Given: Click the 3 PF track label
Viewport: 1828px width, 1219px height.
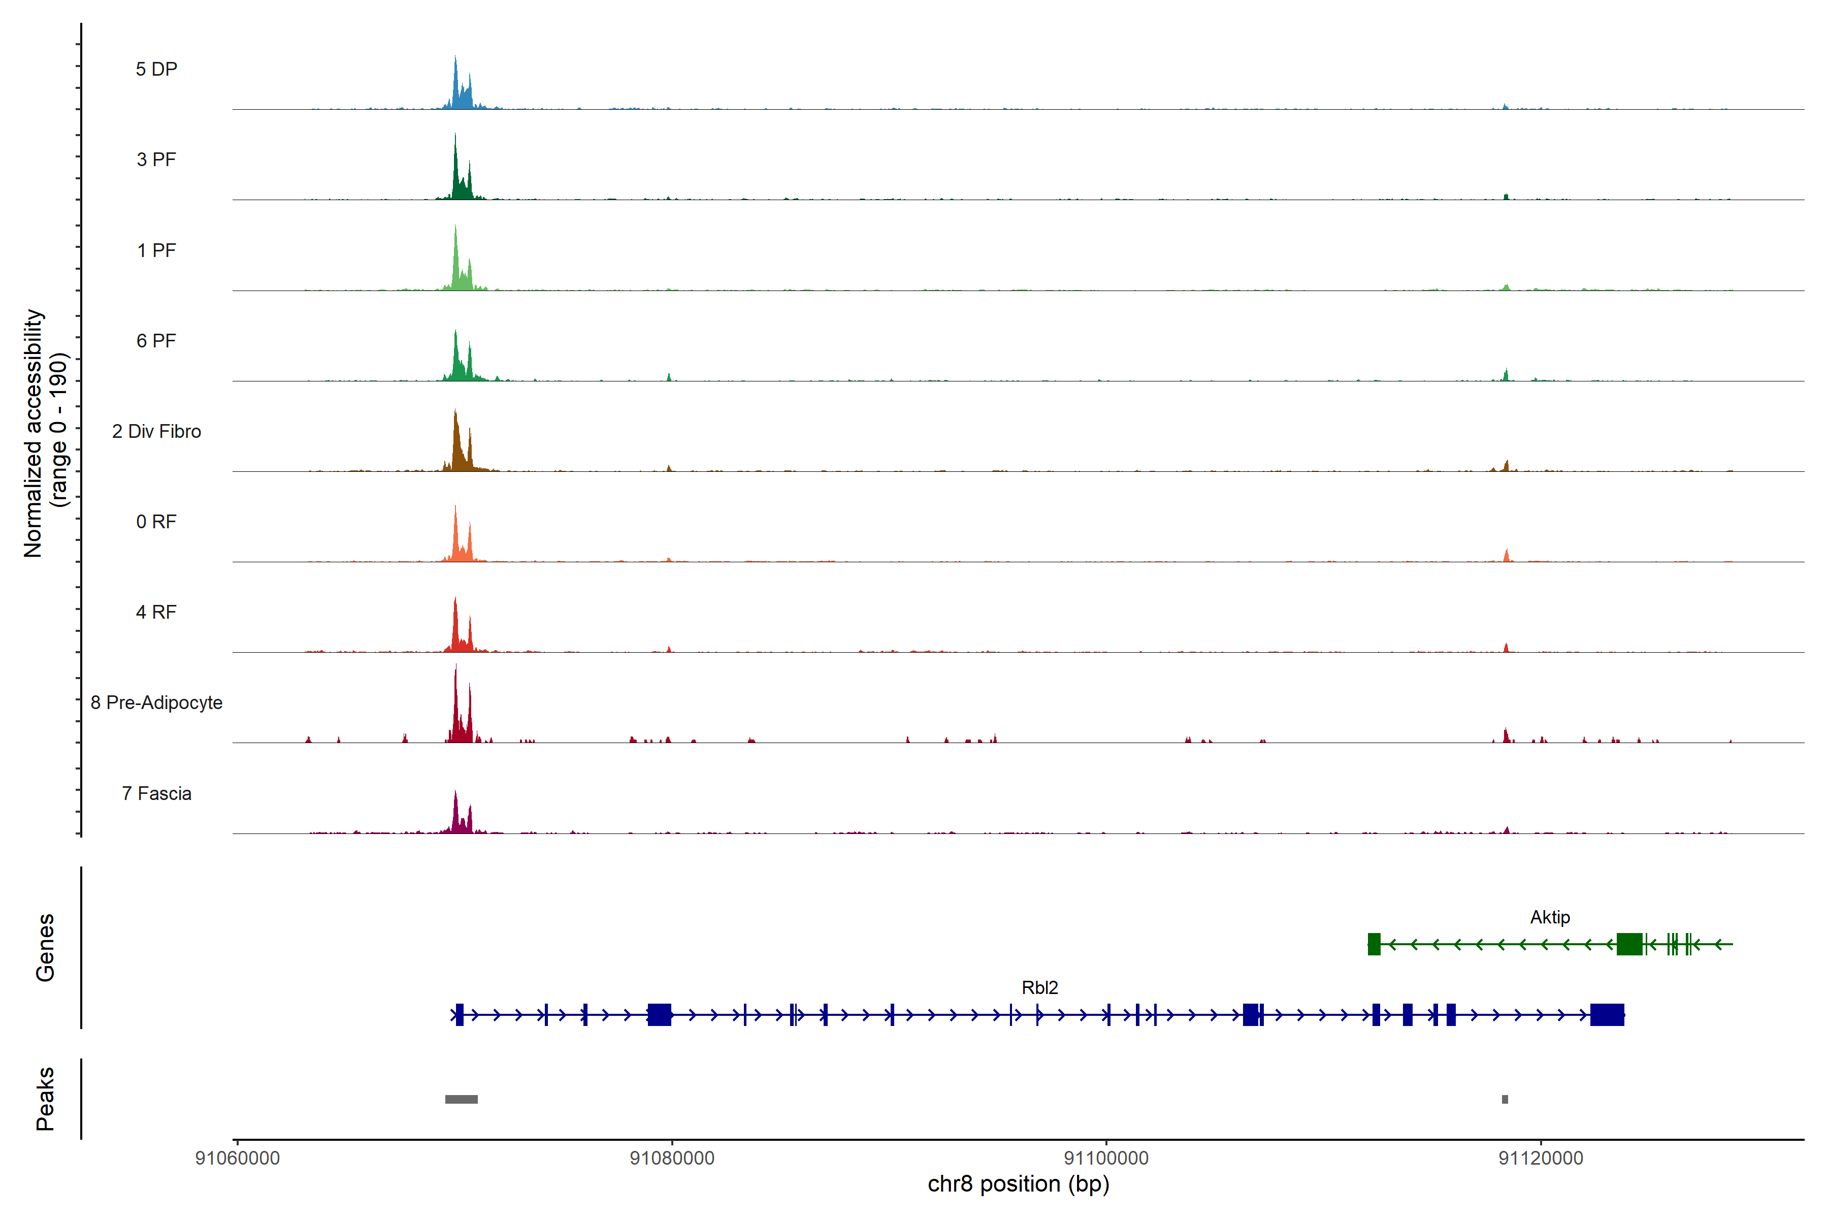Looking at the screenshot, I should (156, 159).
